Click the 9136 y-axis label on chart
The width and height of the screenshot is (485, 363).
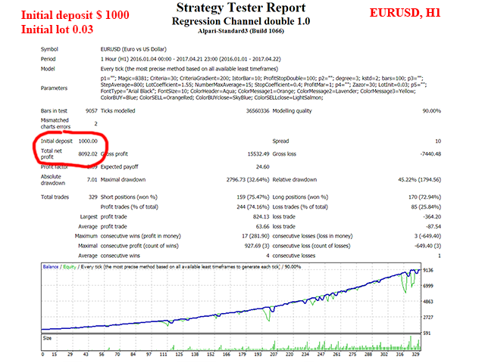(428, 271)
